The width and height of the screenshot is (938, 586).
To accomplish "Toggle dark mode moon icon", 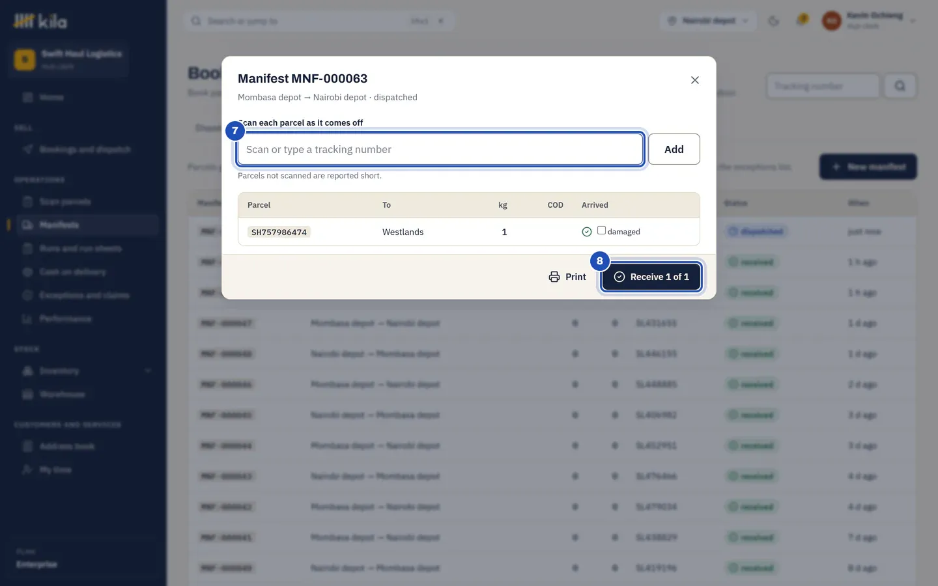I will 774,21.
